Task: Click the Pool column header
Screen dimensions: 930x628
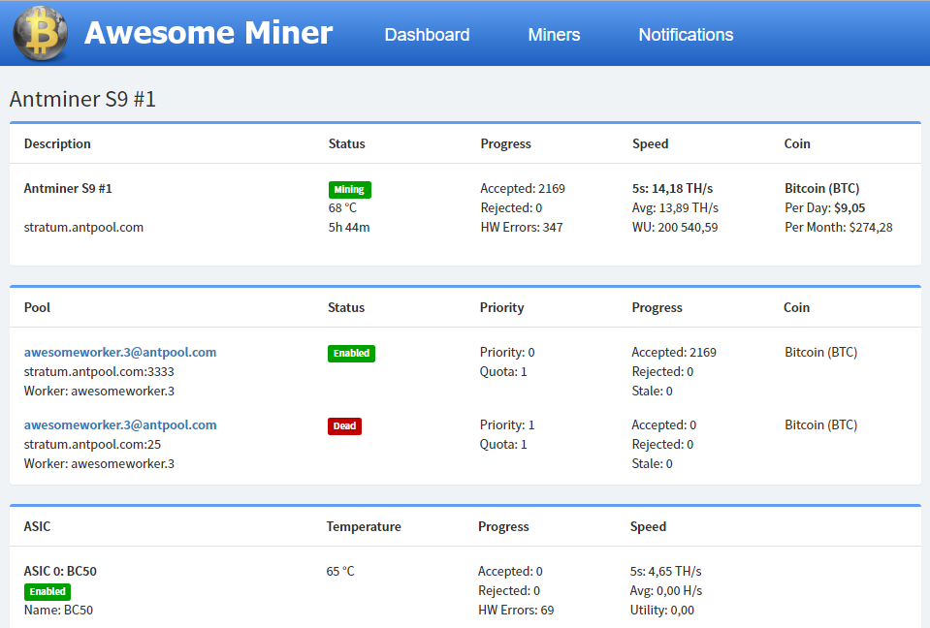Action: pyautogui.click(x=37, y=307)
